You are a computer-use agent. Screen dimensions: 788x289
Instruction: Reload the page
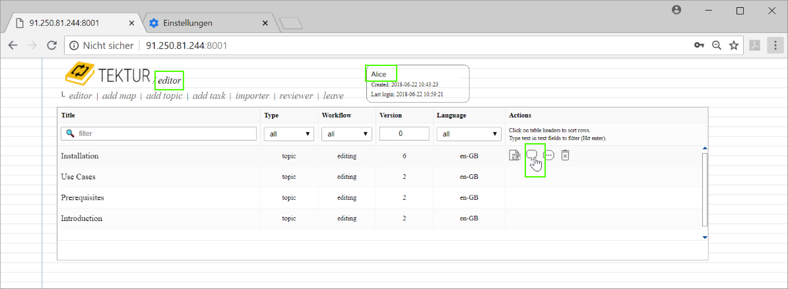click(51, 46)
